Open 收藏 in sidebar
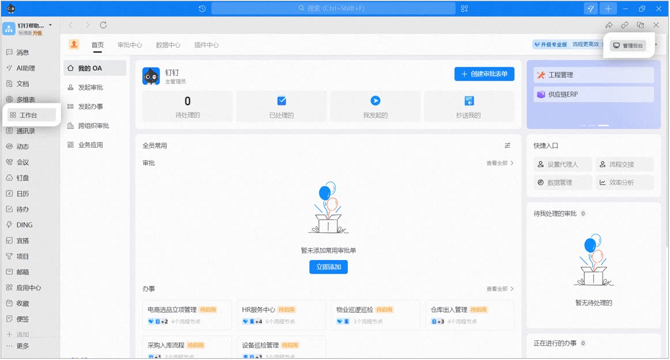 [x=18, y=304]
